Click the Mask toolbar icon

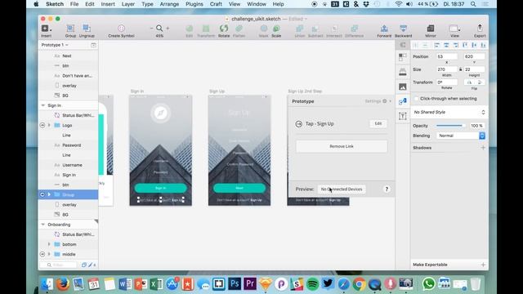(x=263, y=29)
